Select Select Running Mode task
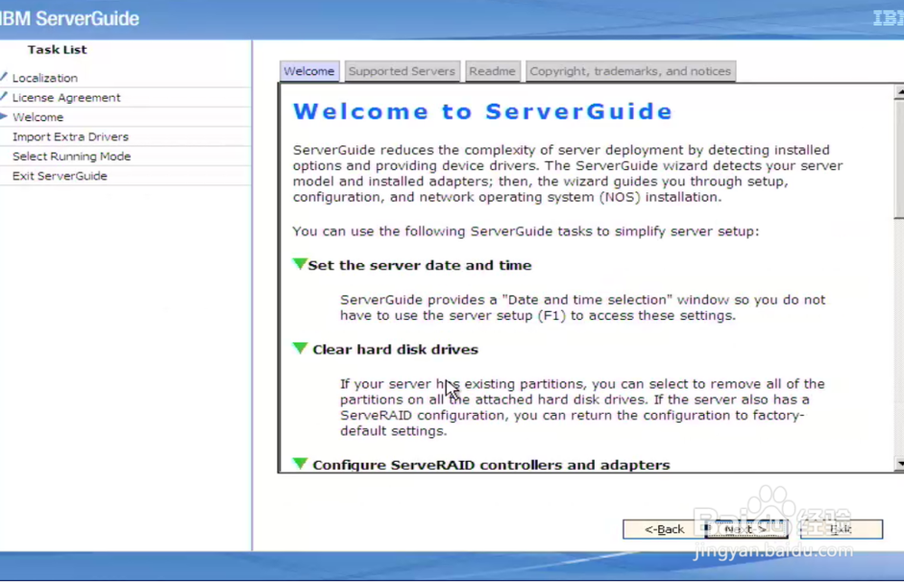Image resolution: width=904 pixels, height=582 pixels. [x=71, y=156]
